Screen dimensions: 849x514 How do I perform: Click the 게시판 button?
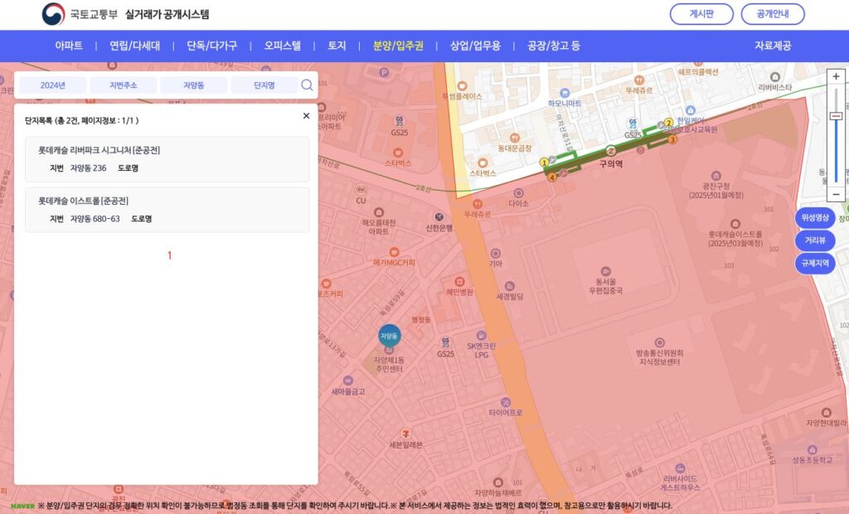701,14
